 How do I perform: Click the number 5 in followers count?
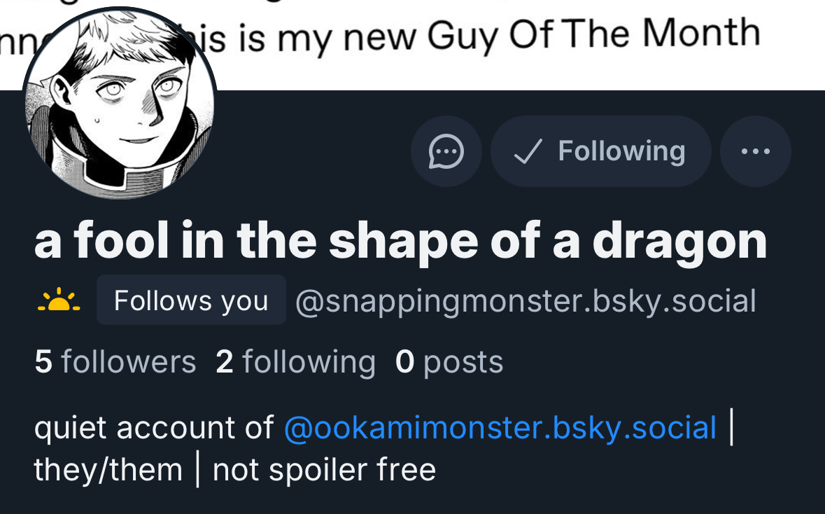click(43, 362)
